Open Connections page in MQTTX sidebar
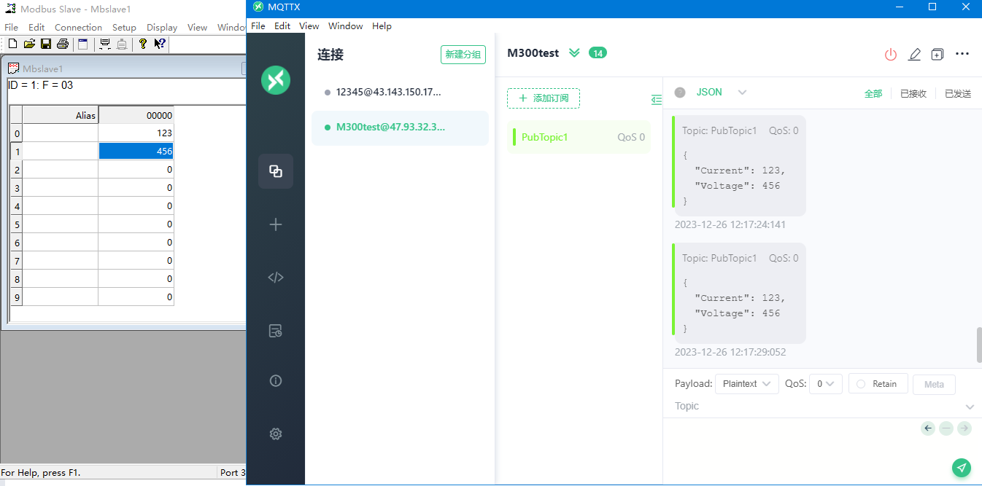 [276, 171]
